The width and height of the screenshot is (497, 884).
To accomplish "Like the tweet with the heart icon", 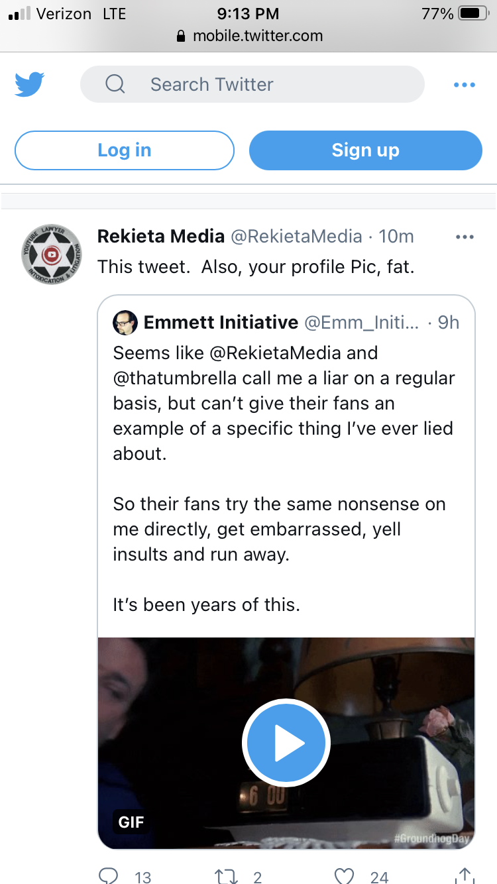I will pyautogui.click(x=345, y=876).
